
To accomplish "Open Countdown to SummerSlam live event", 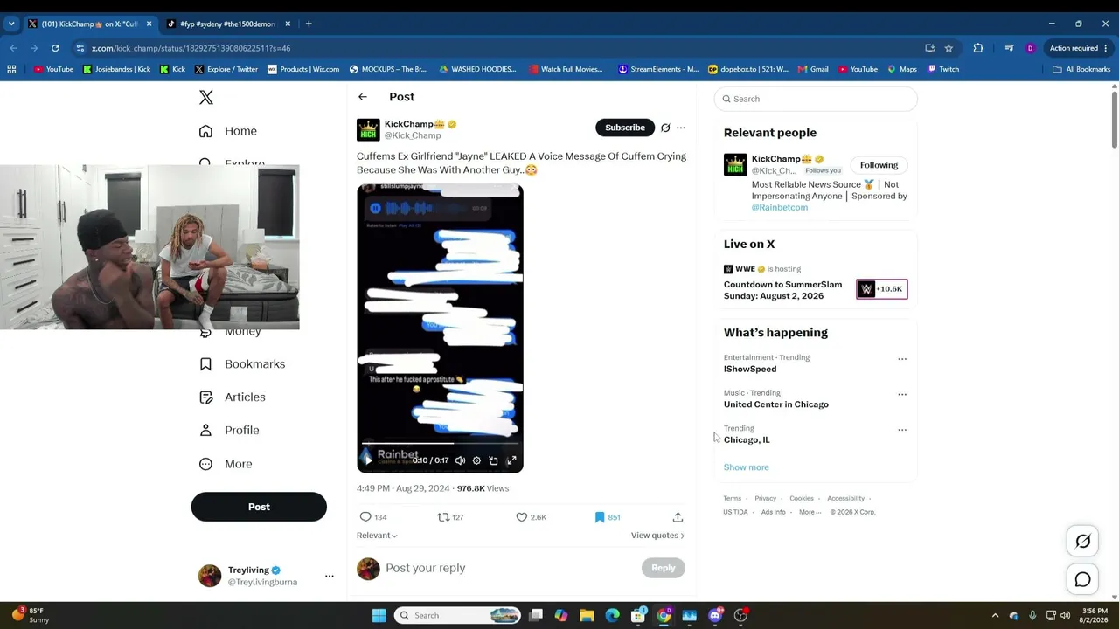I will point(782,290).
